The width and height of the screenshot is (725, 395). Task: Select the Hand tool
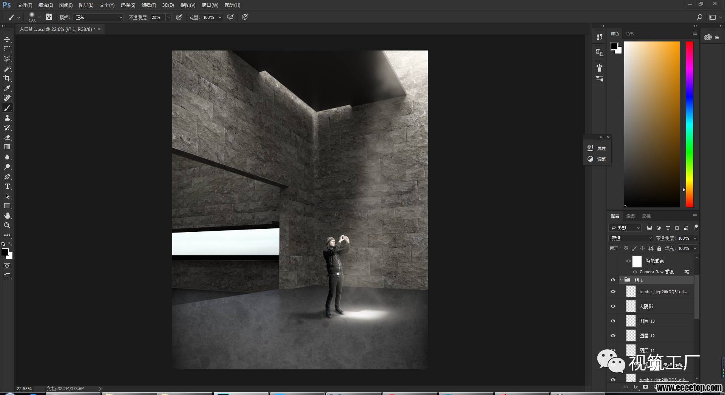7,216
